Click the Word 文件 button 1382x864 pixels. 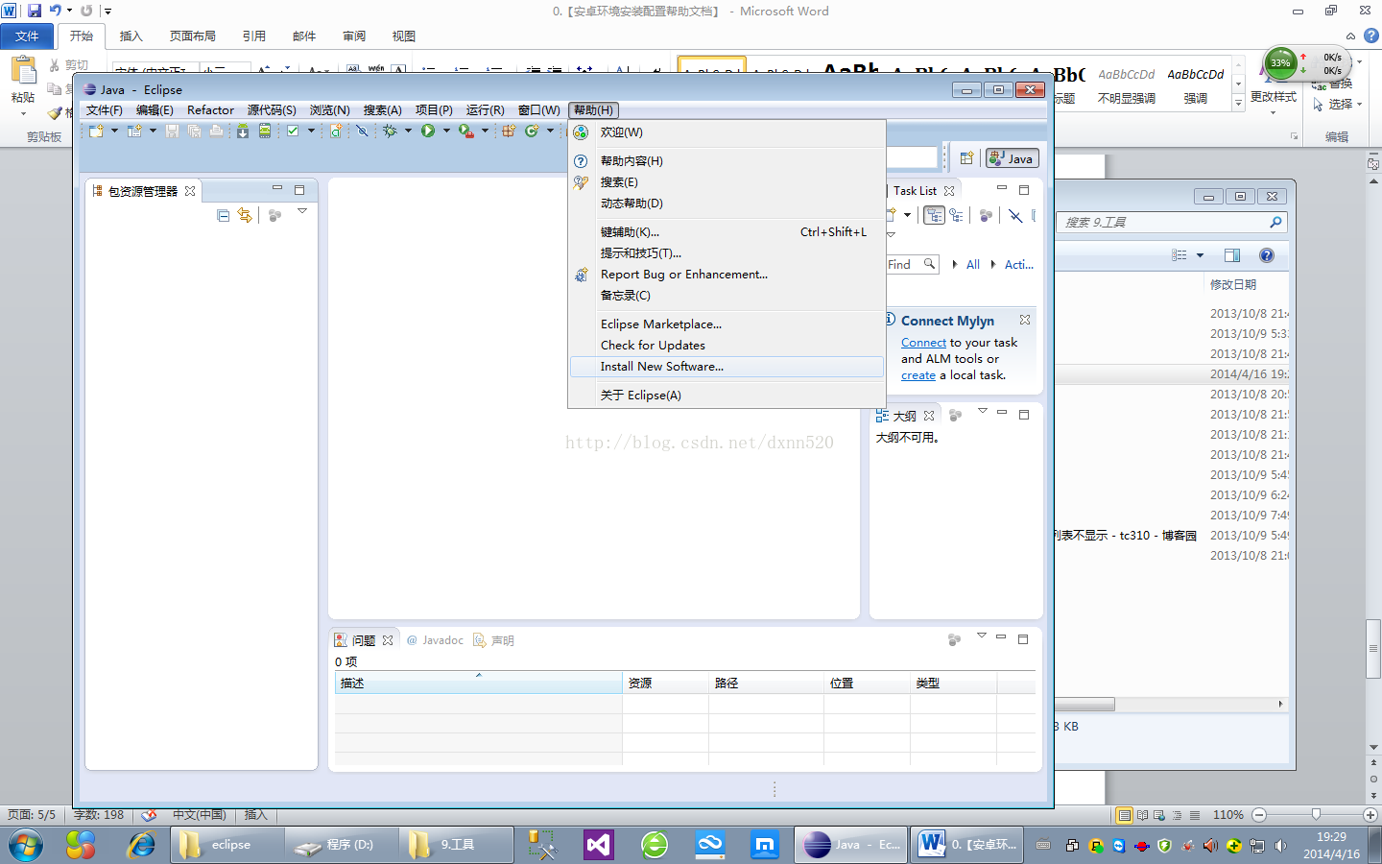coord(27,36)
